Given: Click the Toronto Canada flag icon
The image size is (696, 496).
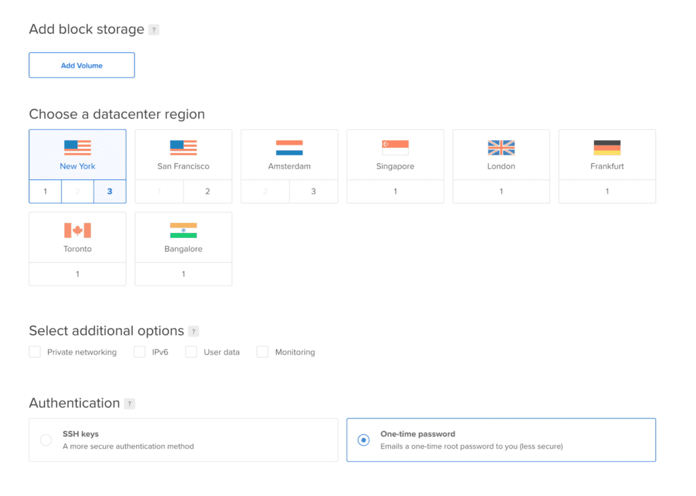Looking at the screenshot, I should click(77, 230).
